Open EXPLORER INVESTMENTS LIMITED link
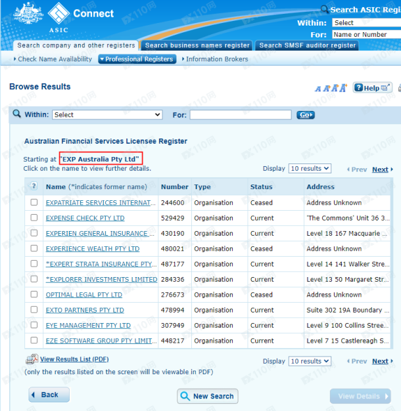401x411 pixels. 101,280
